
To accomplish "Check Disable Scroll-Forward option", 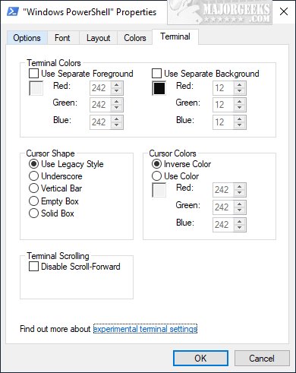I will click(x=33, y=267).
